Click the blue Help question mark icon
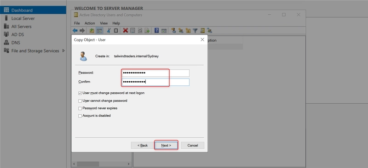This screenshot has width=368, height=168. [157, 30]
